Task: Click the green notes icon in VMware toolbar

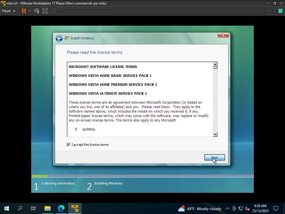Action: [x=281, y=11]
